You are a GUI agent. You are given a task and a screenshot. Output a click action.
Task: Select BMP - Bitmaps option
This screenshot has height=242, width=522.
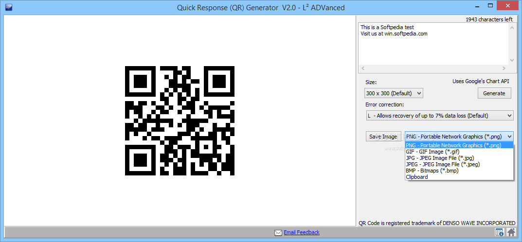click(x=459, y=171)
